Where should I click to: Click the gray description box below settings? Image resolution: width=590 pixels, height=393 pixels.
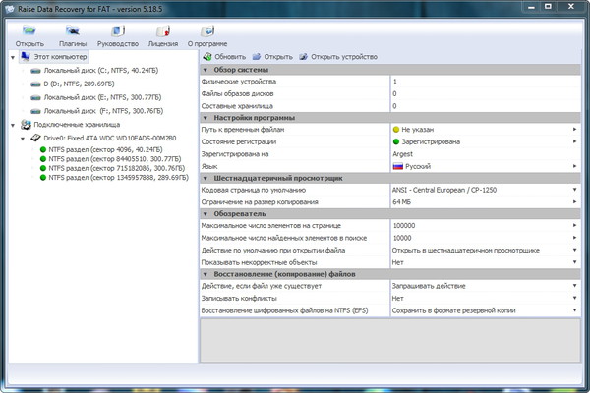click(390, 341)
